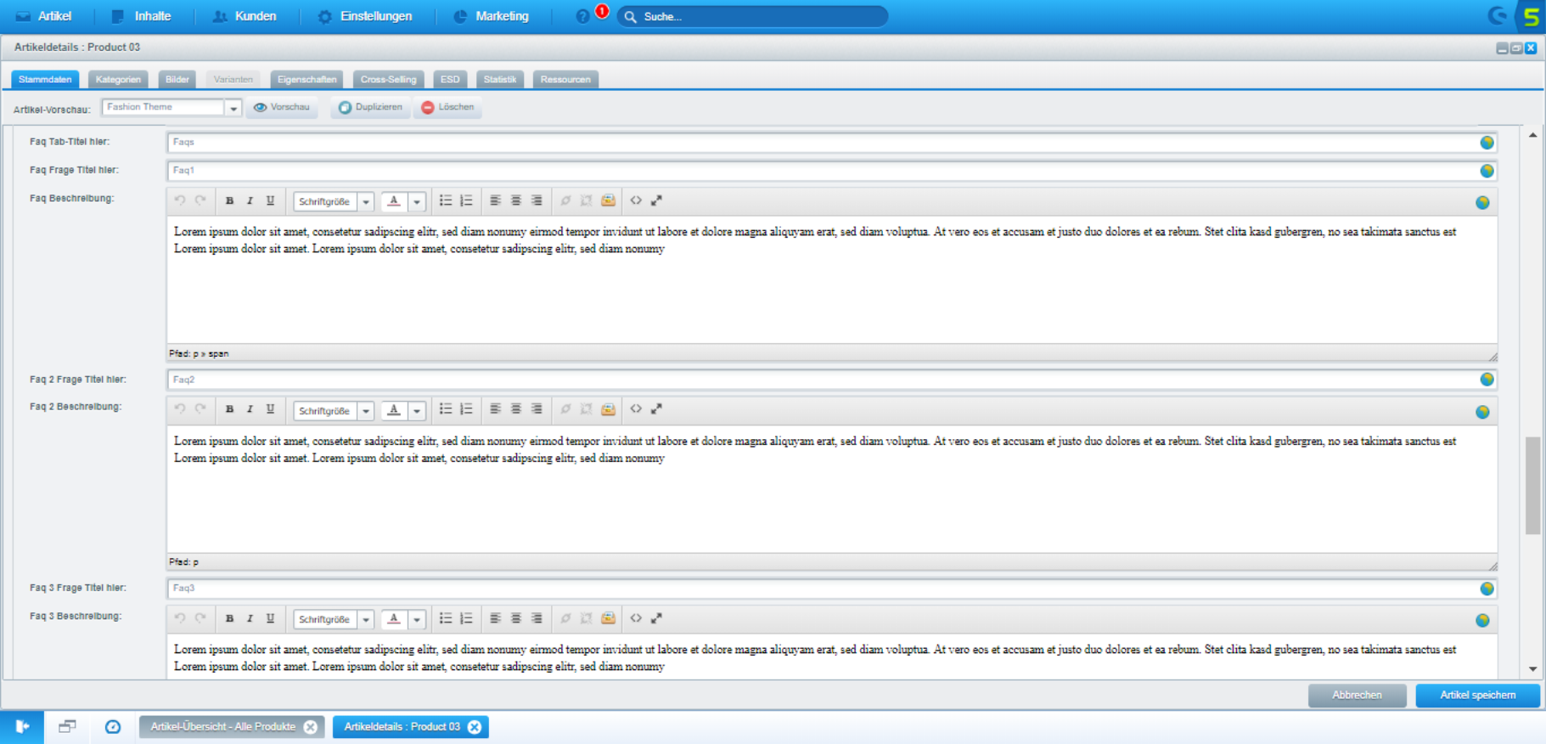Viewport: 1546px width, 744px height.
Task: Open Schriftgröße dropdown in Faq Beschreibung editor
Action: click(366, 202)
